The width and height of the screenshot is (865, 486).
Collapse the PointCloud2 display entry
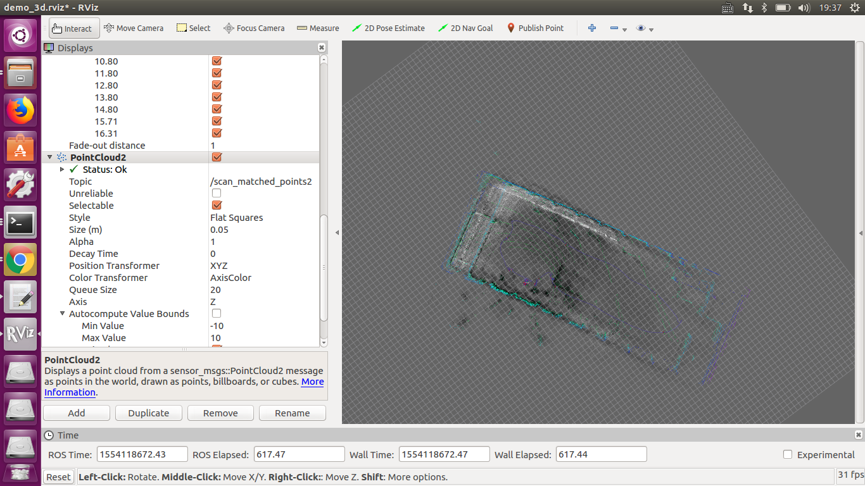point(49,157)
